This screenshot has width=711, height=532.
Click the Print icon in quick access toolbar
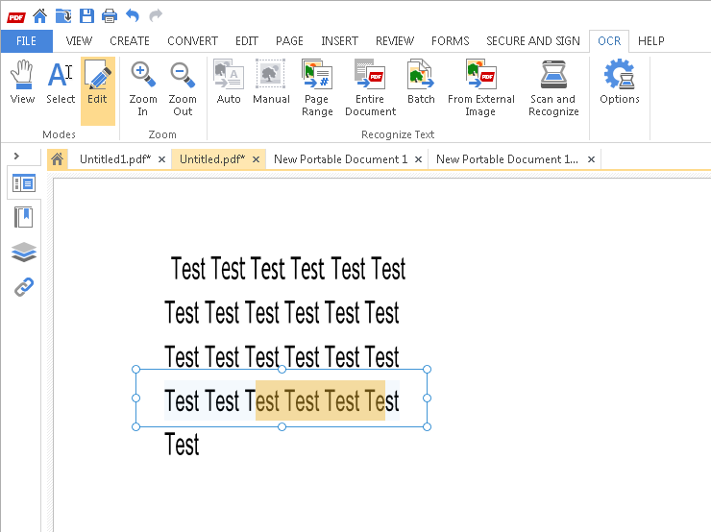click(110, 16)
